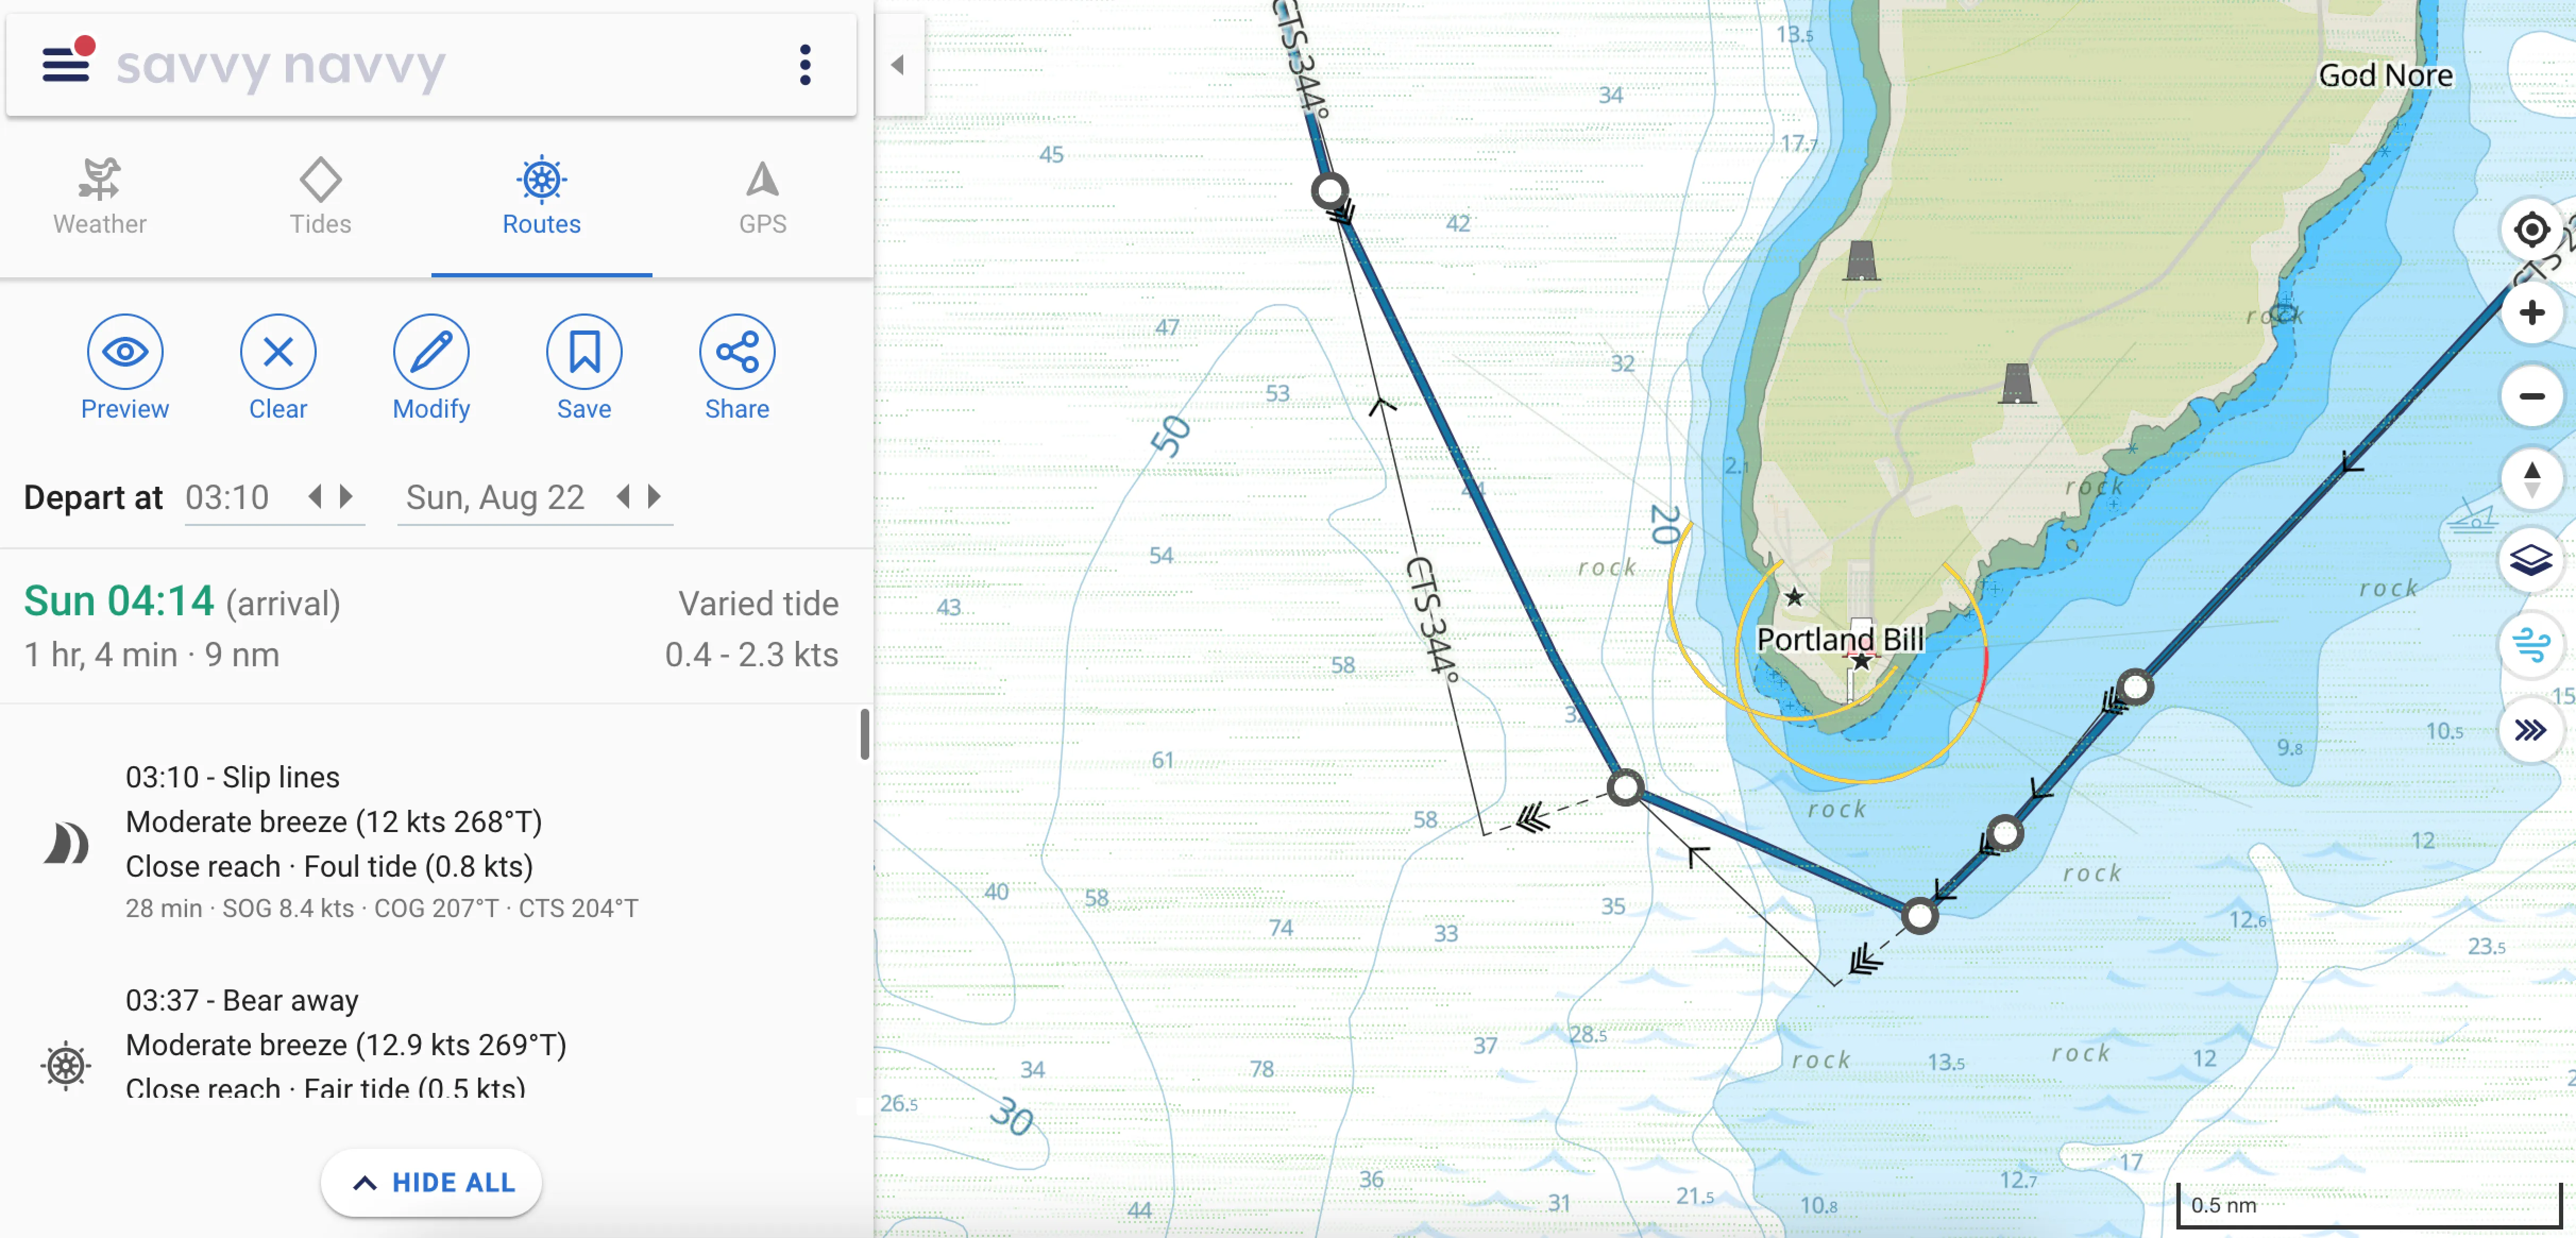Viewport: 2576px width, 1238px height.
Task: Open the hamburger main menu
Action: pyautogui.click(x=66, y=64)
